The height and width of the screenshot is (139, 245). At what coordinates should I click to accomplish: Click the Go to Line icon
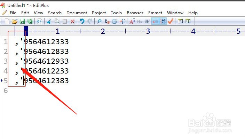click(x=122, y=21)
